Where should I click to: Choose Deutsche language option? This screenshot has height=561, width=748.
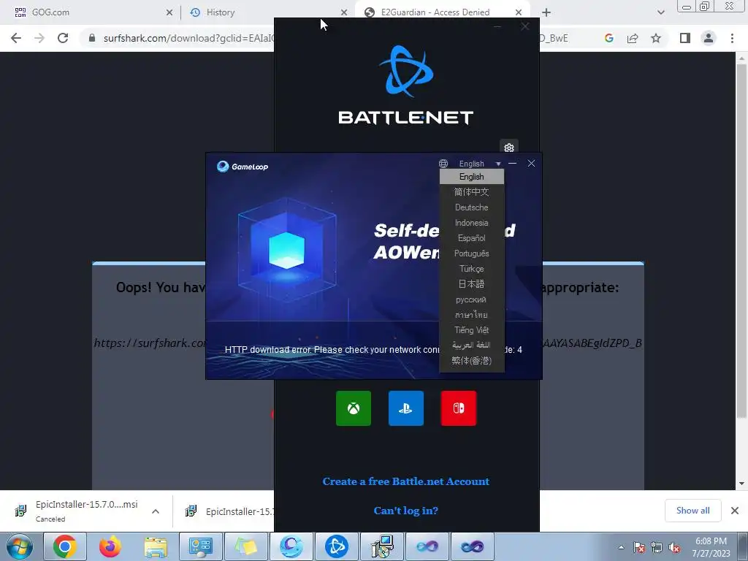pos(471,207)
